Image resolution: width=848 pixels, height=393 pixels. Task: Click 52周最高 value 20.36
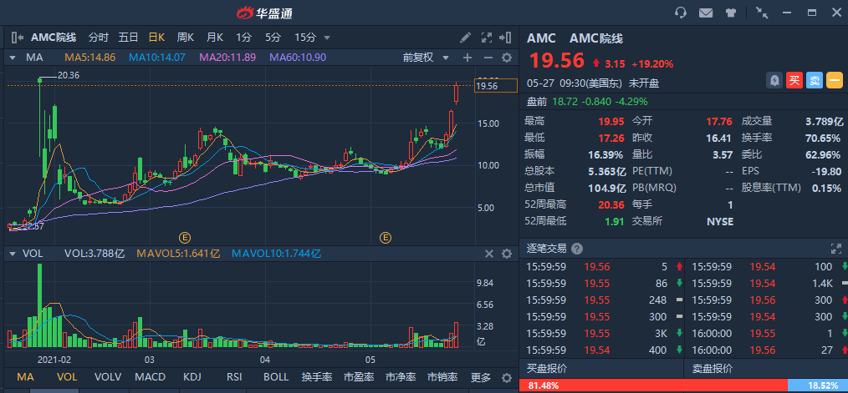(x=610, y=204)
